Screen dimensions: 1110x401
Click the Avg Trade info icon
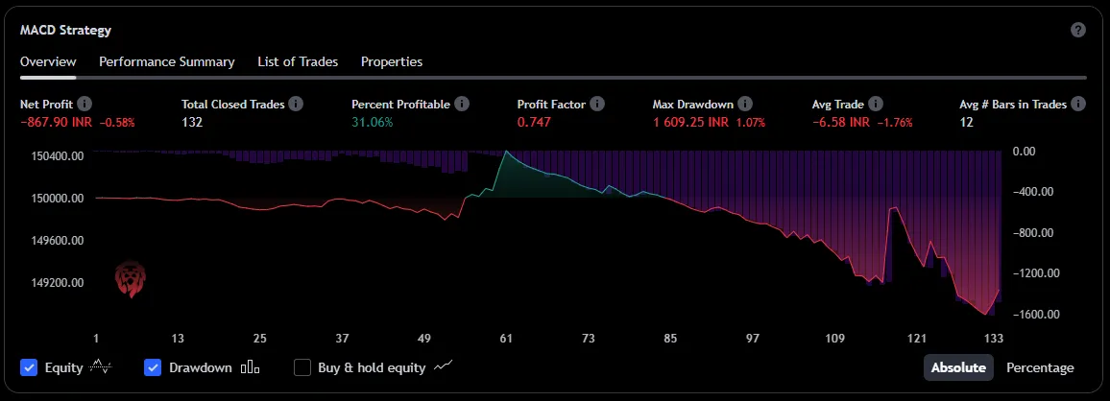[876, 104]
